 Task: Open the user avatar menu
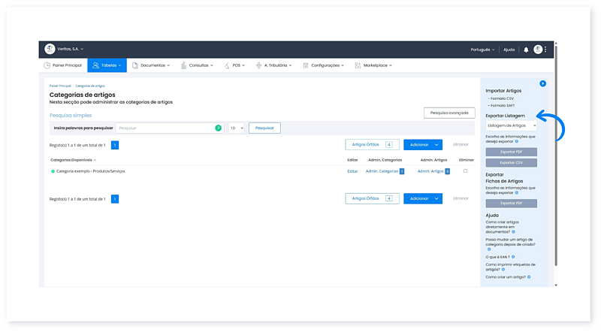(538, 50)
